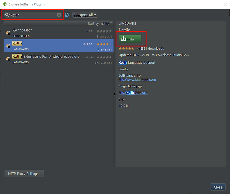Install the Kotlin plugin
230x194 pixels.
click(x=130, y=39)
